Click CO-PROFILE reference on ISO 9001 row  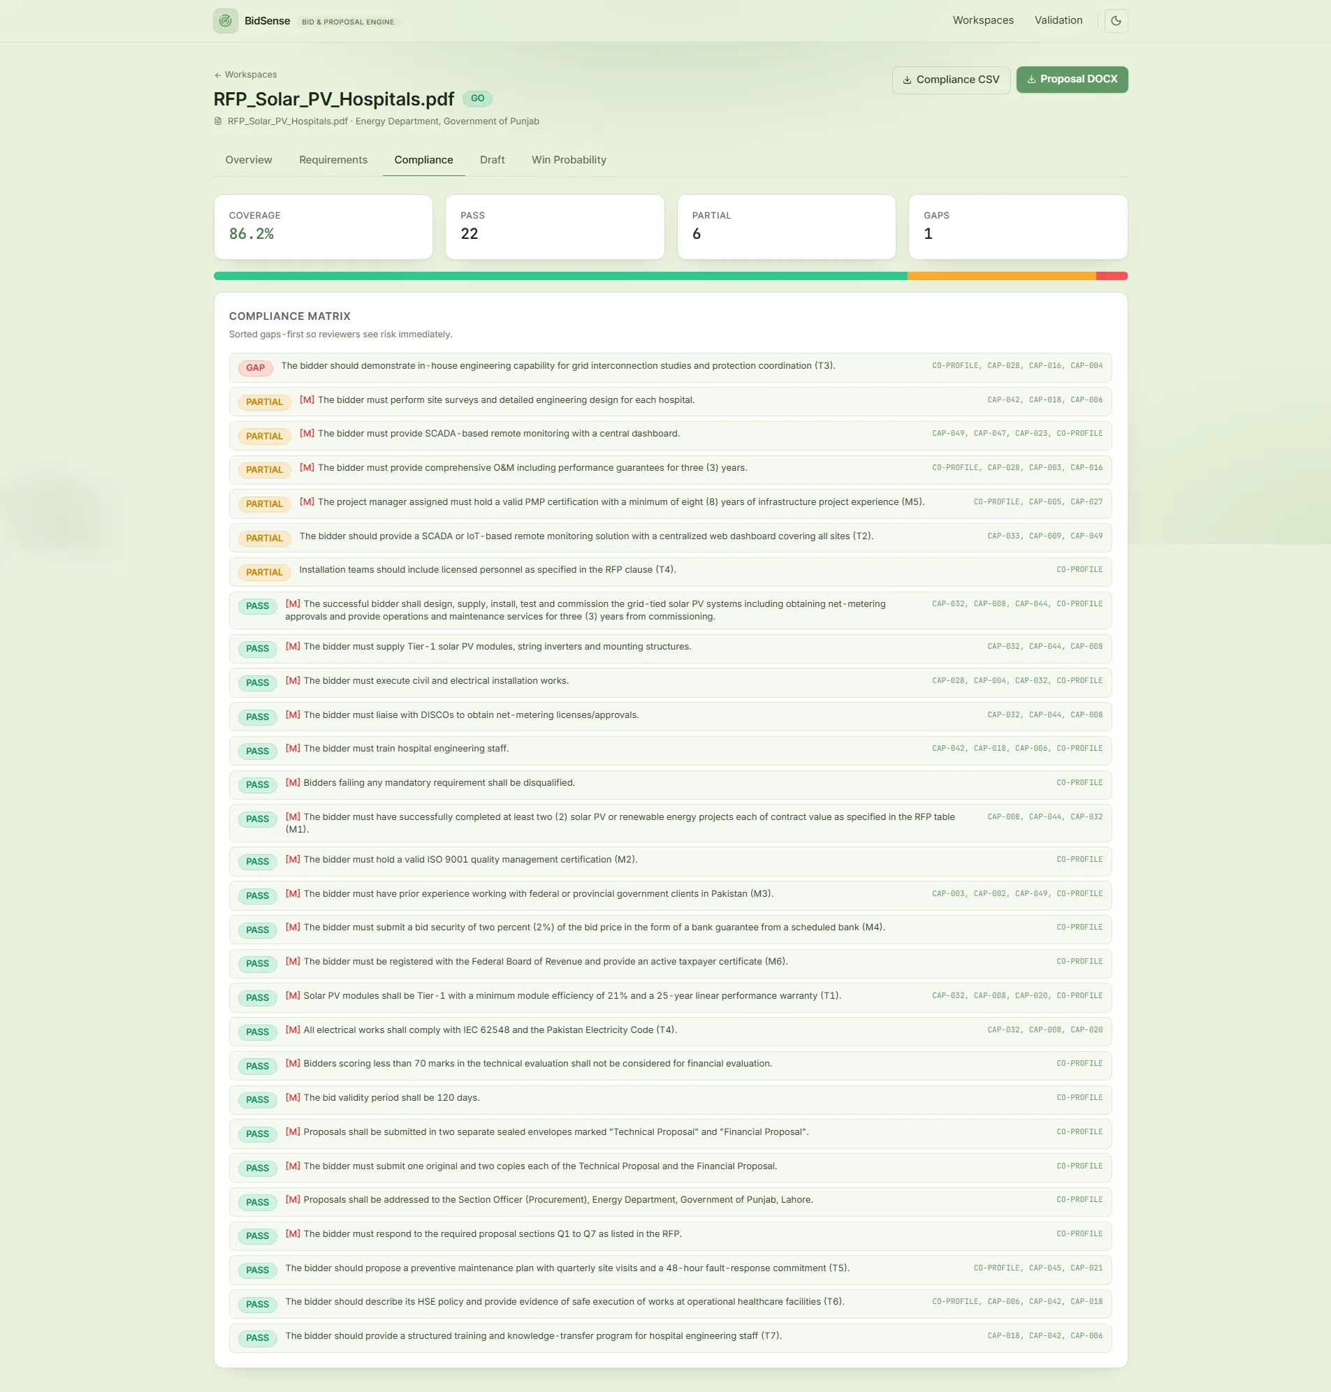[1079, 860]
